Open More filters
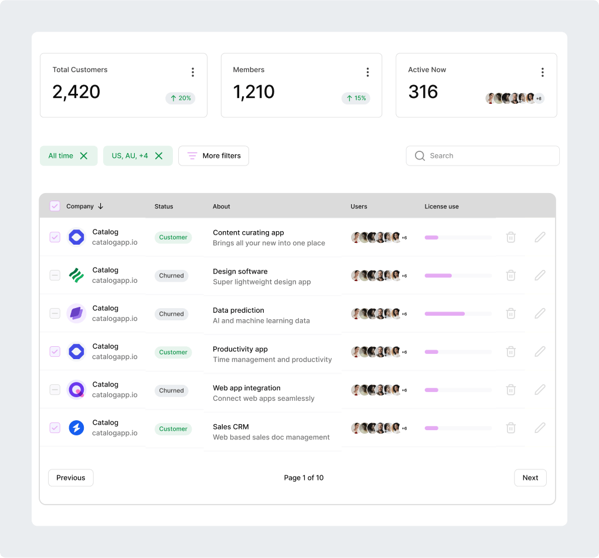Image resolution: width=599 pixels, height=558 pixels. [213, 156]
